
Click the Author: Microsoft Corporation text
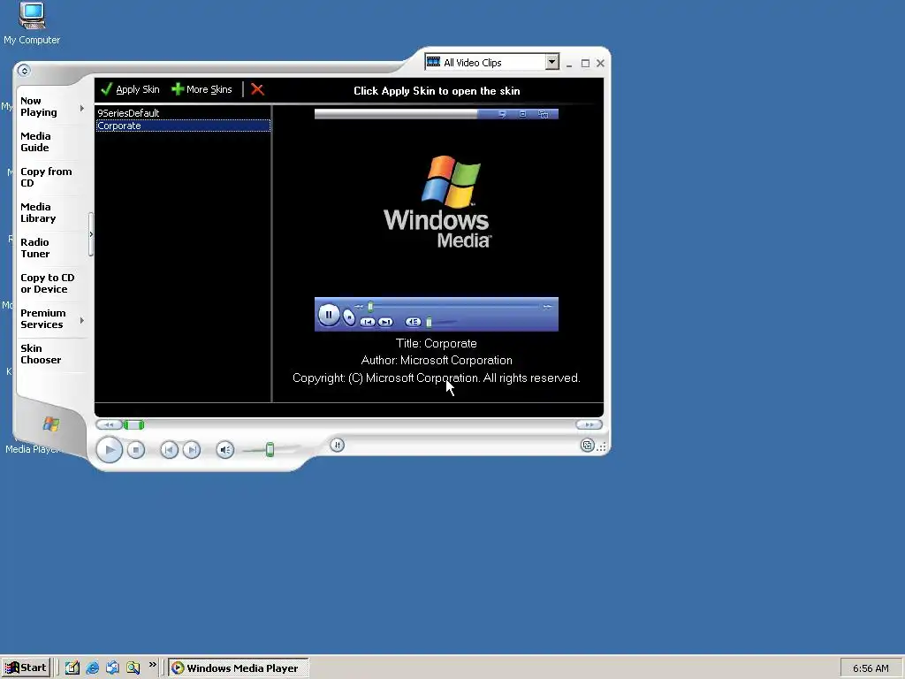437,361
